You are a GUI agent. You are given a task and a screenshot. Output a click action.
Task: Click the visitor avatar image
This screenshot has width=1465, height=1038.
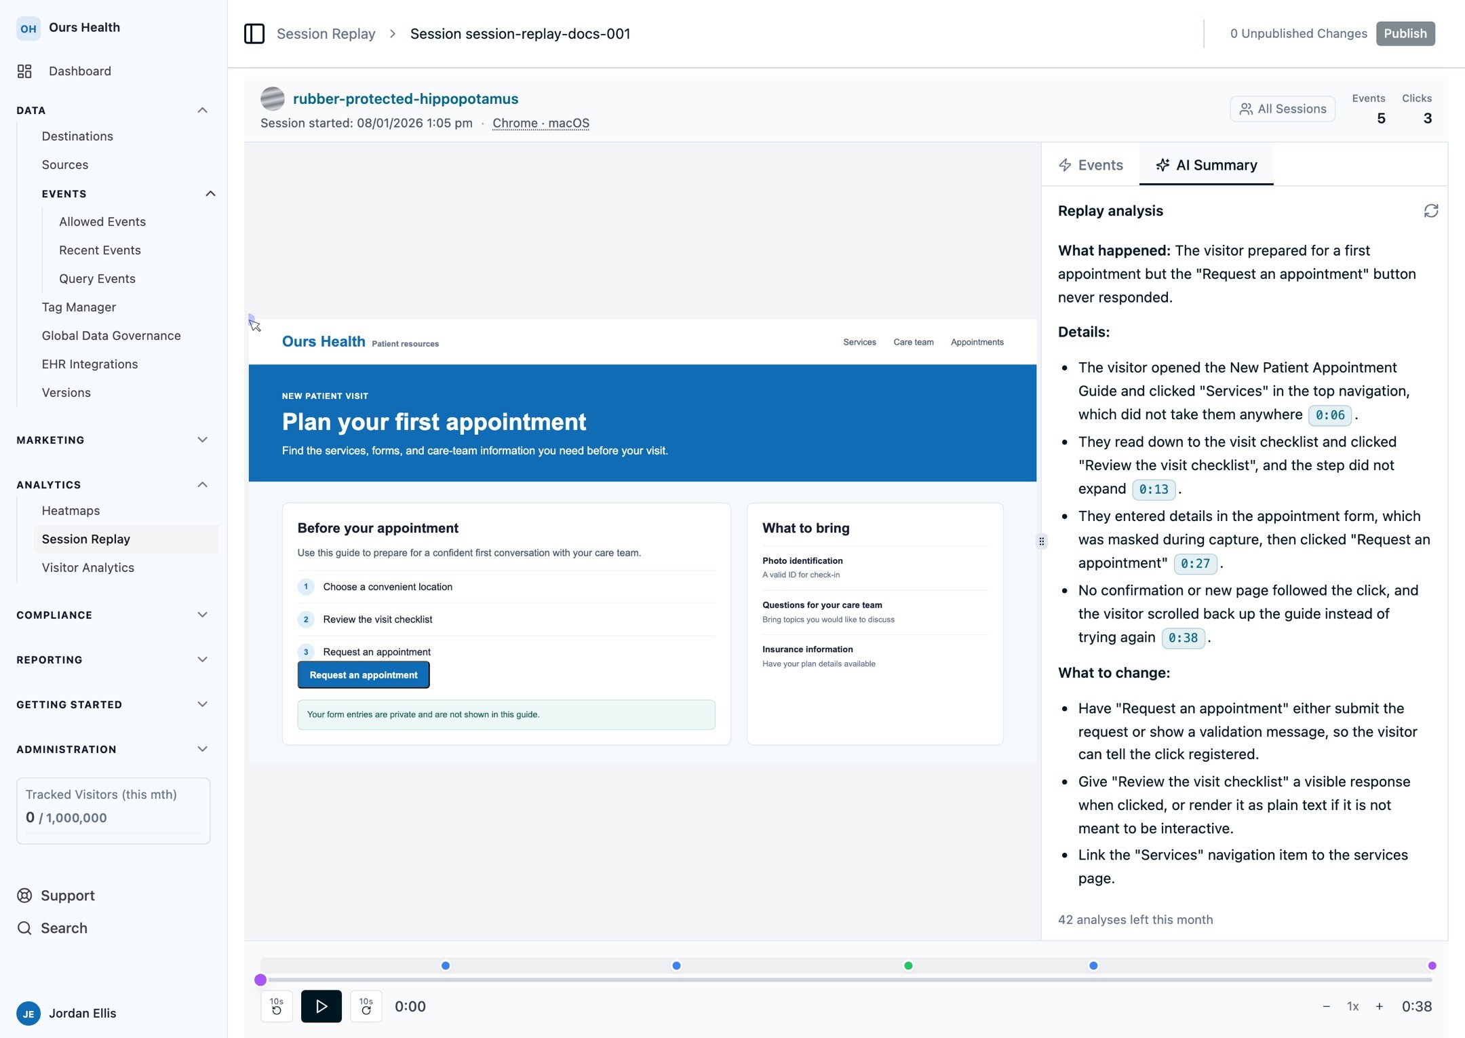[273, 99]
